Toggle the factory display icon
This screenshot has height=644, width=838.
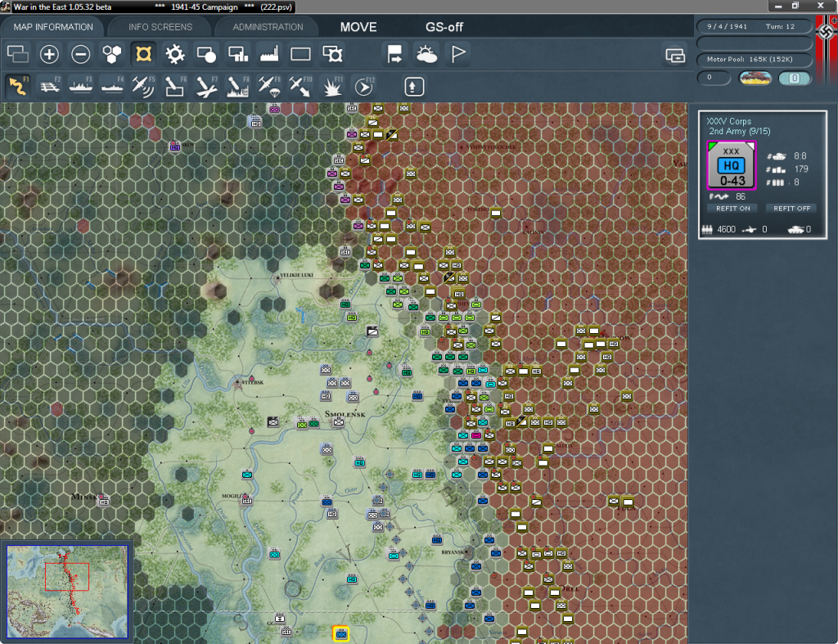coord(269,54)
